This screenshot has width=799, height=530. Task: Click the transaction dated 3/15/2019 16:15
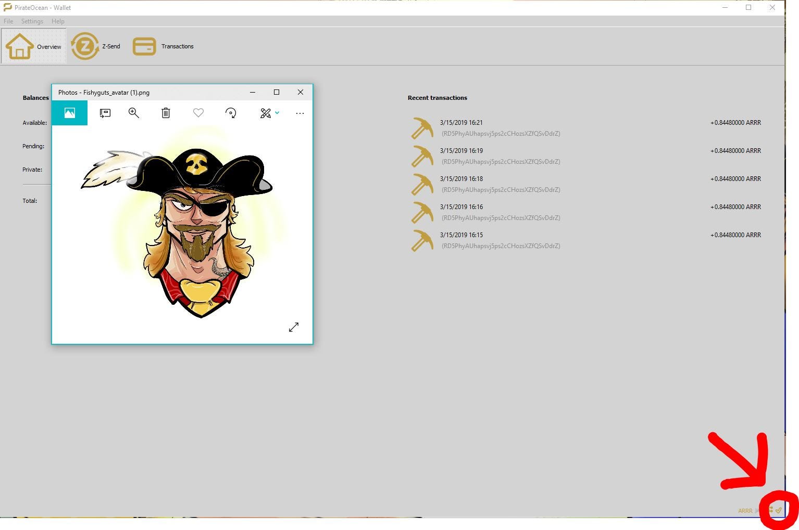[461, 235]
